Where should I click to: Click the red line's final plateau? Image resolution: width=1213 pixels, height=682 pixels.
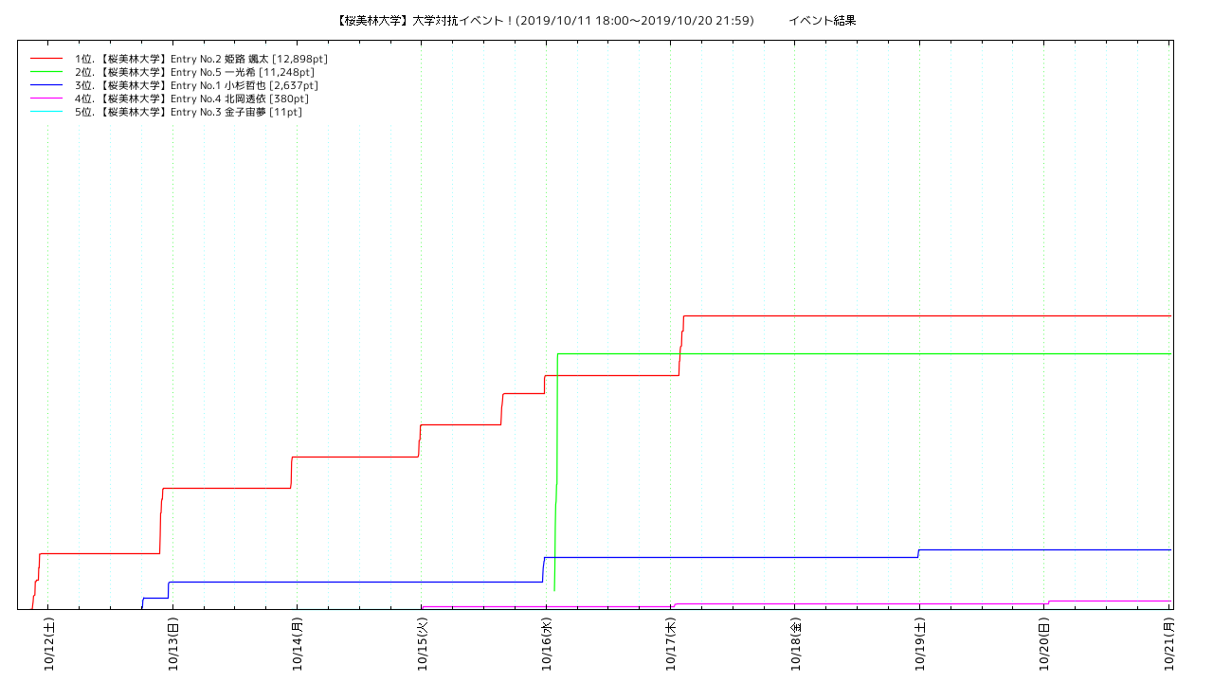click(928, 315)
